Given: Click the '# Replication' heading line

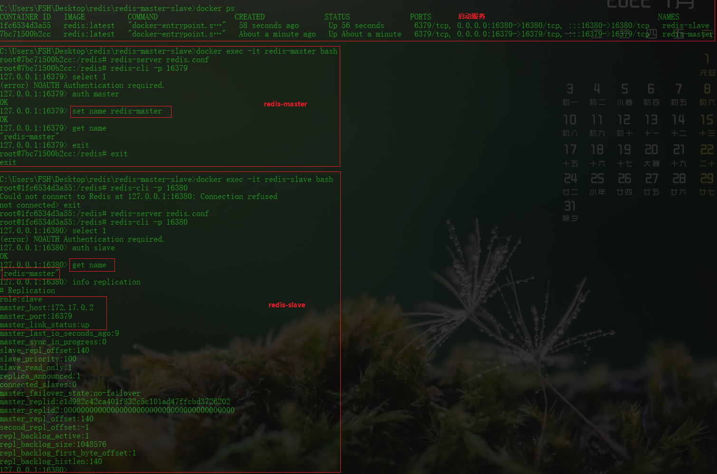Looking at the screenshot, I should pyautogui.click(x=28, y=290).
